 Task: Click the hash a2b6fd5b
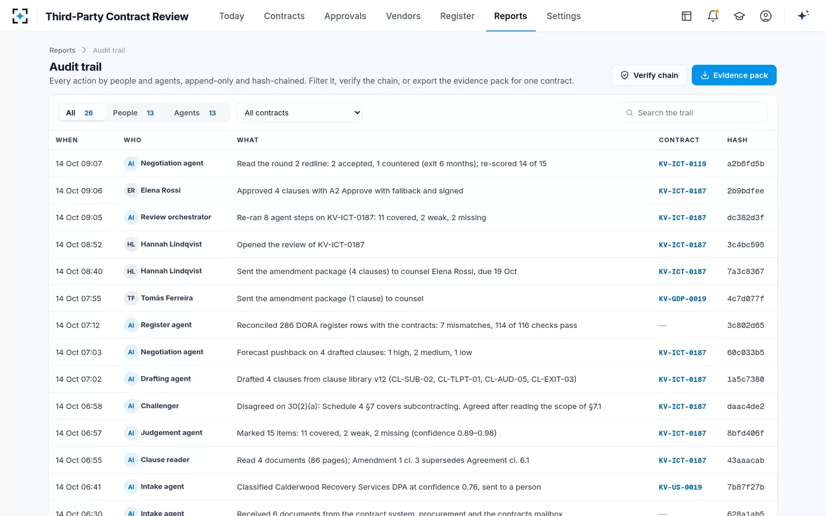(746, 164)
